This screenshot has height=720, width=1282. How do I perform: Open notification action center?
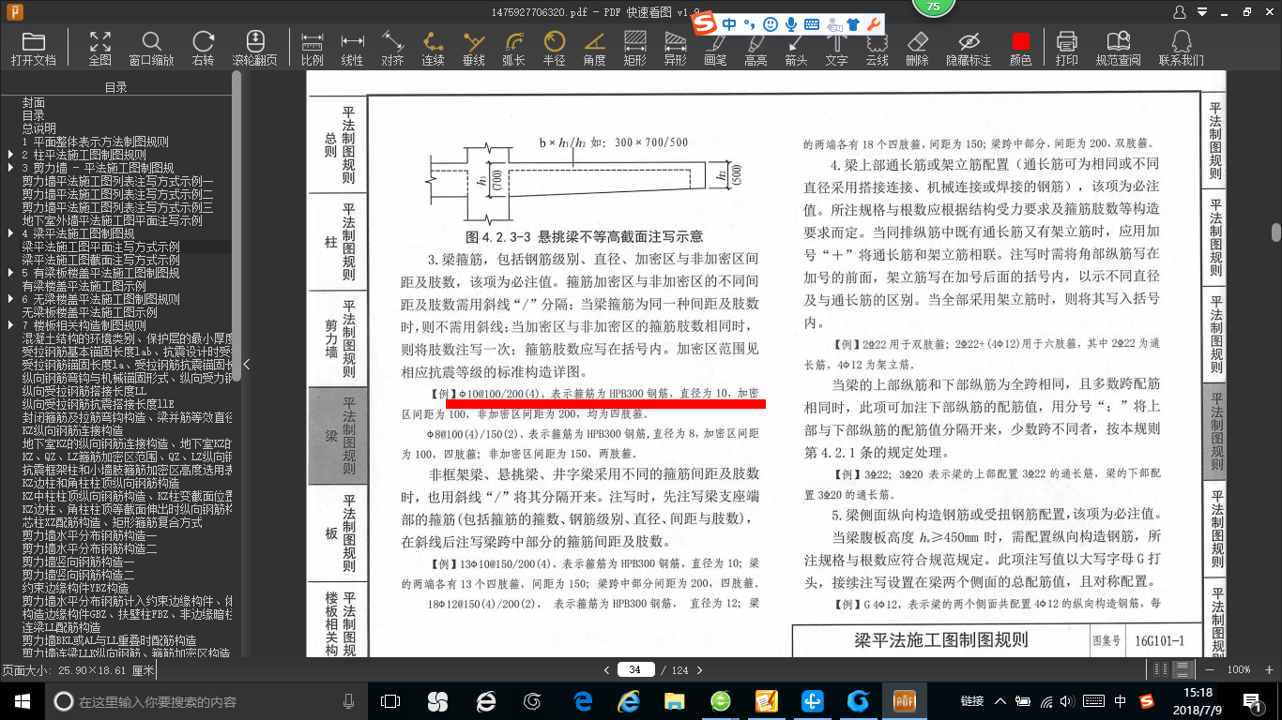point(1252,701)
